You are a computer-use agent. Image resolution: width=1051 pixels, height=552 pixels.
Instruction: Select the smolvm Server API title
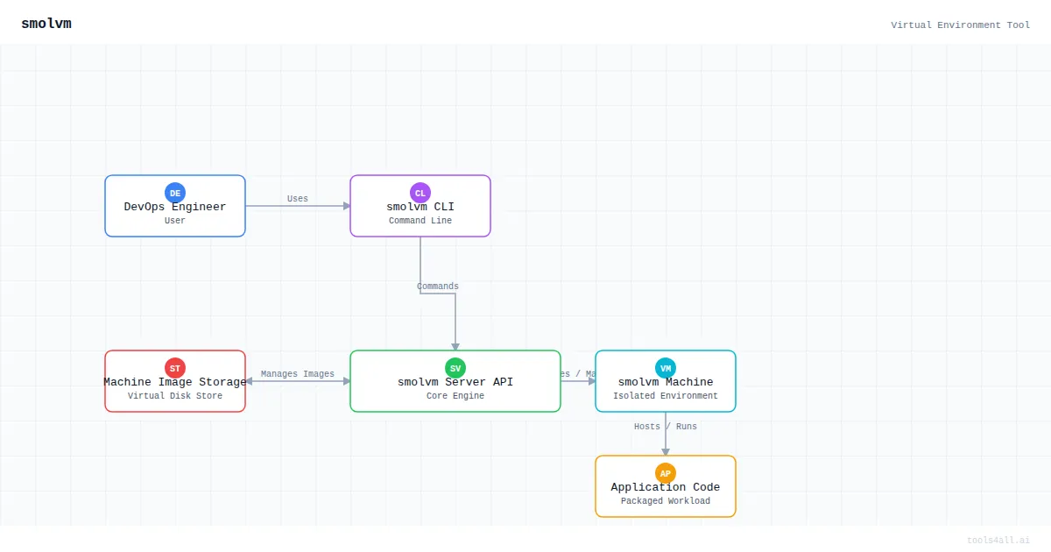455,382
